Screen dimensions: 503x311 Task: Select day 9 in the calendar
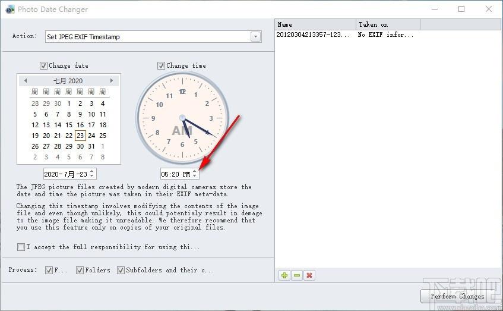click(80, 114)
